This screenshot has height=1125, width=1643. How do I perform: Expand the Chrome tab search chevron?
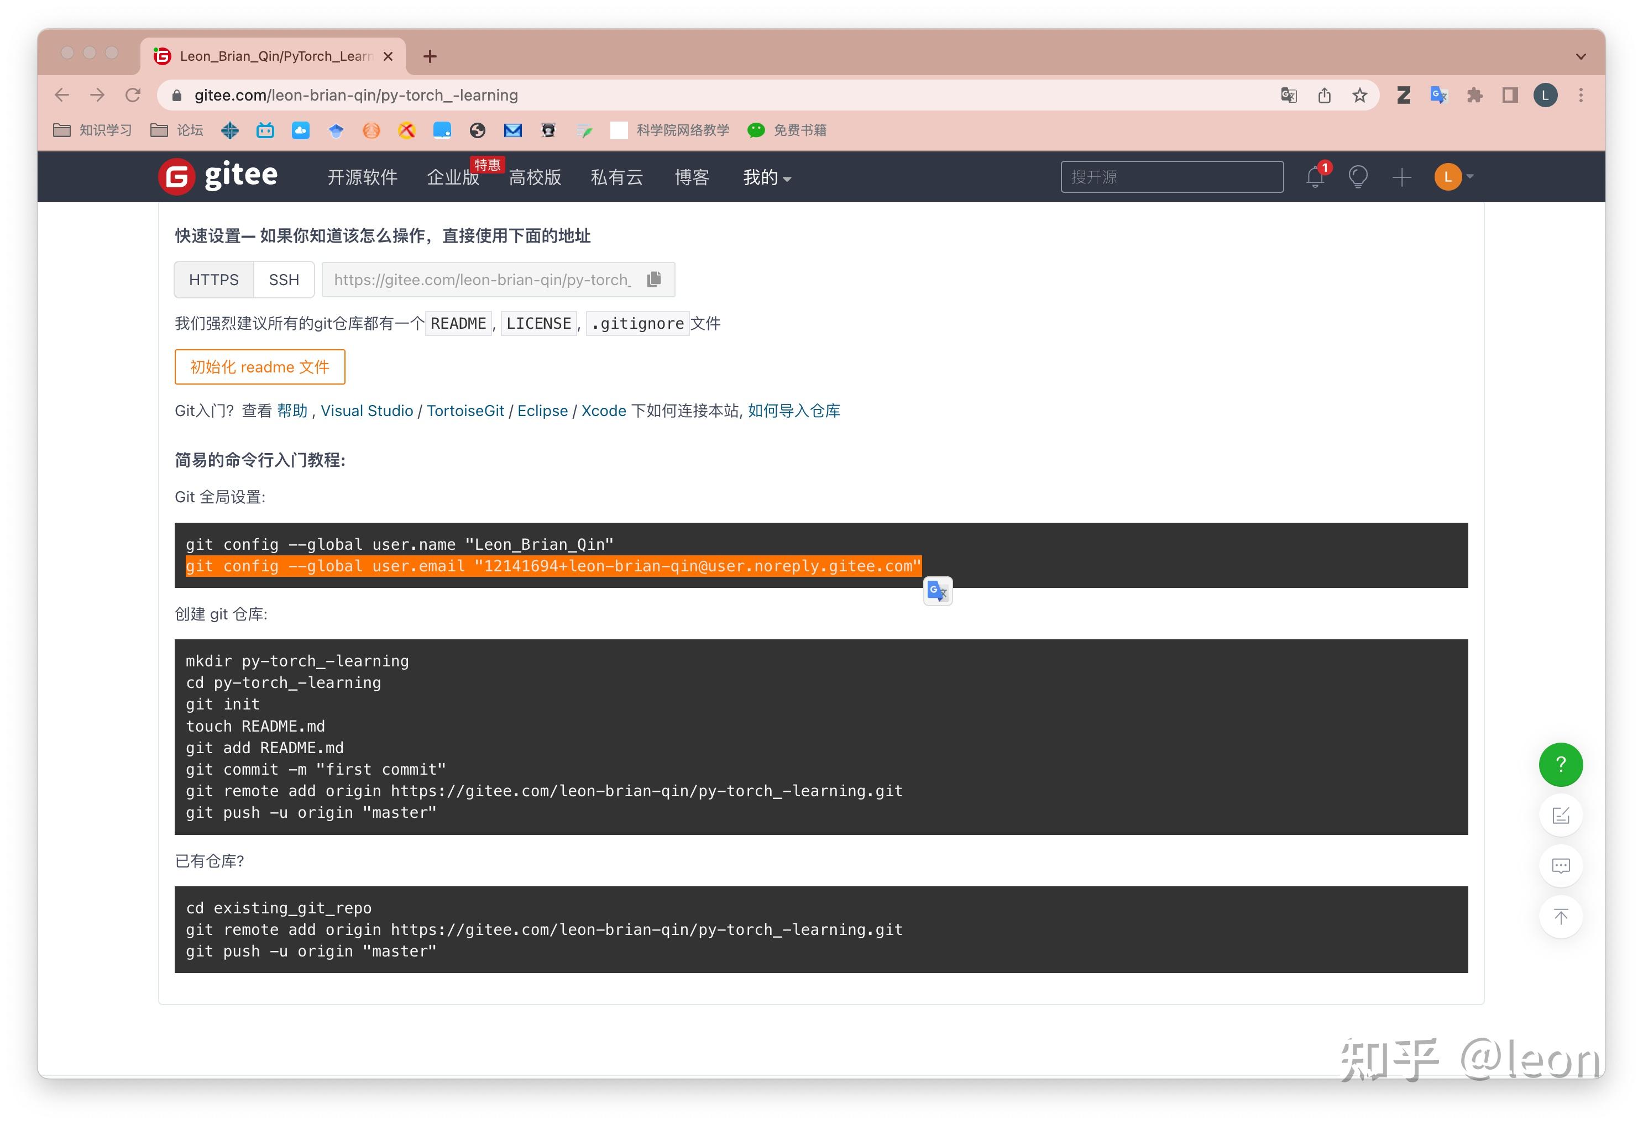point(1581,56)
